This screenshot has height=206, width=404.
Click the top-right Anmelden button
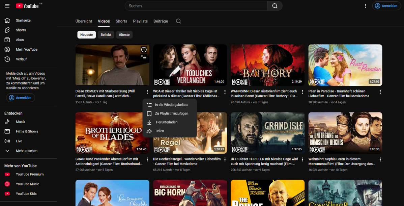coord(386,6)
